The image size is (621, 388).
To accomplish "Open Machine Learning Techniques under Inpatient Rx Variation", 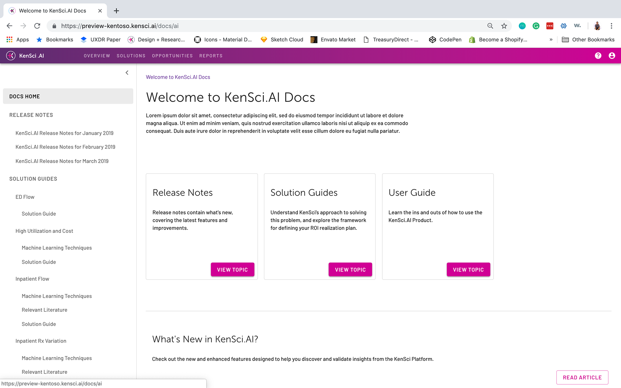I will [57, 358].
